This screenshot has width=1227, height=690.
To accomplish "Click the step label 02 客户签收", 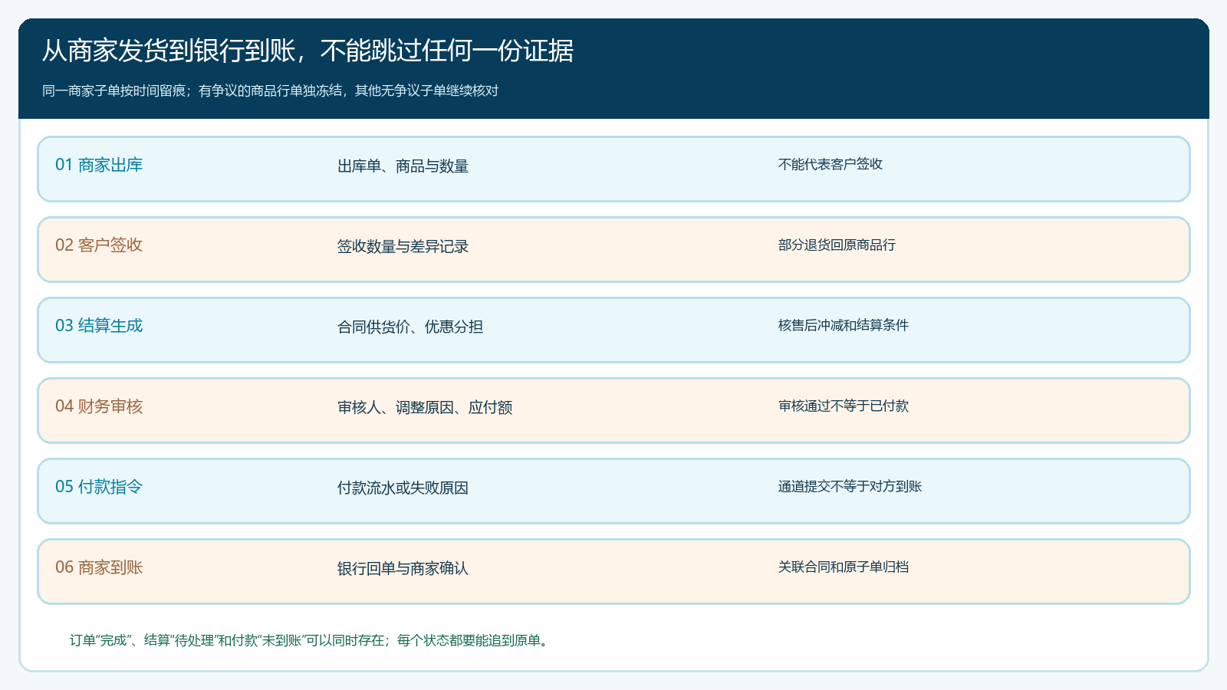I will pyautogui.click(x=99, y=245).
